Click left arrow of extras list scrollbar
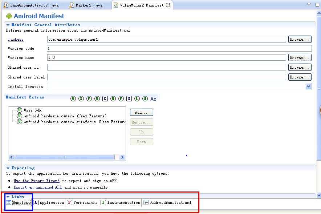Image resolution: width=321 pixels, height=214 pixels. click(x=12, y=157)
